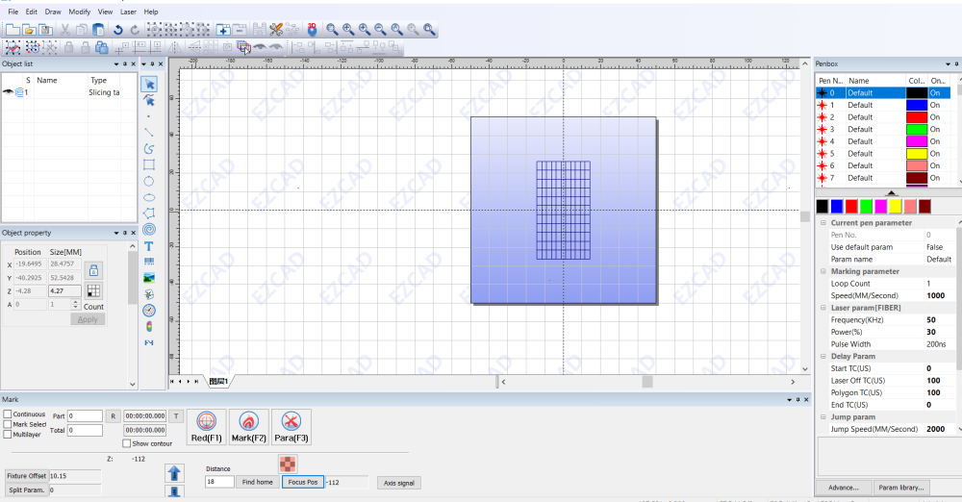Click the Mark(F2) laser button
Image resolution: width=962 pixels, height=502 pixels.
248,426
